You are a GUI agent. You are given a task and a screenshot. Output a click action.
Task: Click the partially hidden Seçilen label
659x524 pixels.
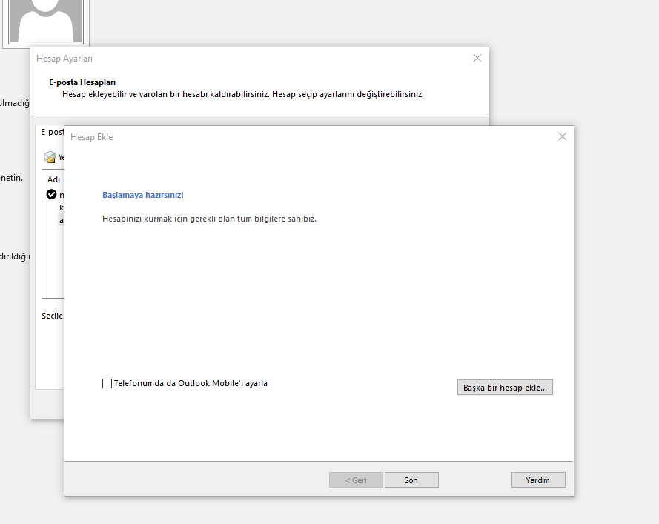point(53,316)
